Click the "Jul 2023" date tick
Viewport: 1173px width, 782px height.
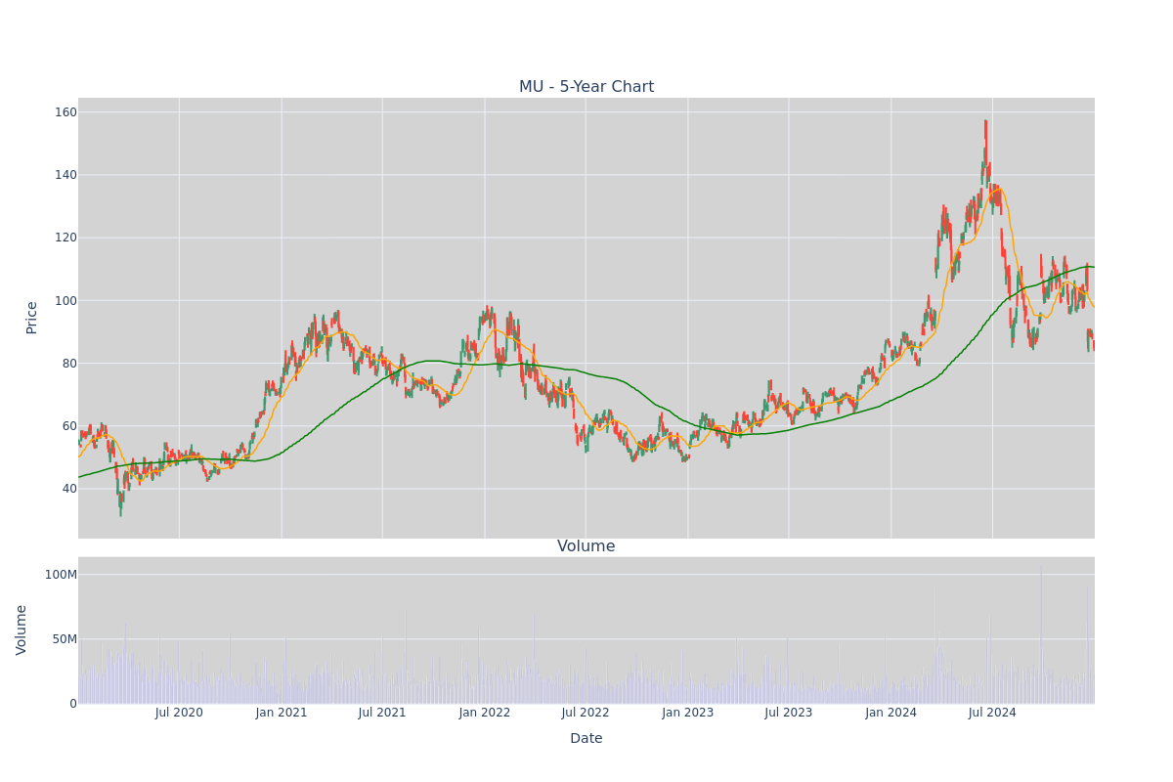tap(789, 713)
